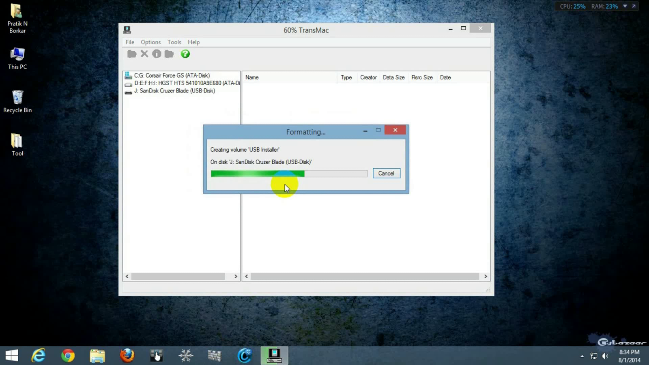Open the Windows Start button
649x365 pixels.
(12, 356)
